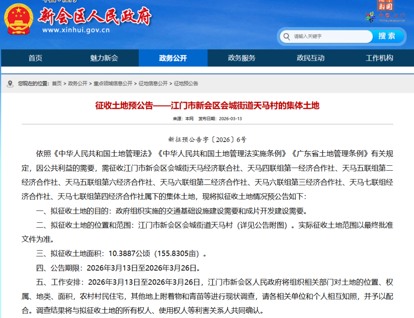Open the 魅力新会 navigation tab
Image resolution: width=414 pixels, height=318 pixels.
(x=104, y=58)
